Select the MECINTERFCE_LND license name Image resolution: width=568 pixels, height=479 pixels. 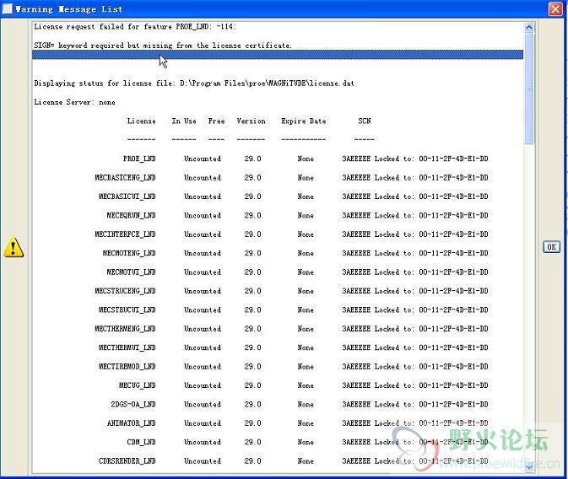click(125, 234)
